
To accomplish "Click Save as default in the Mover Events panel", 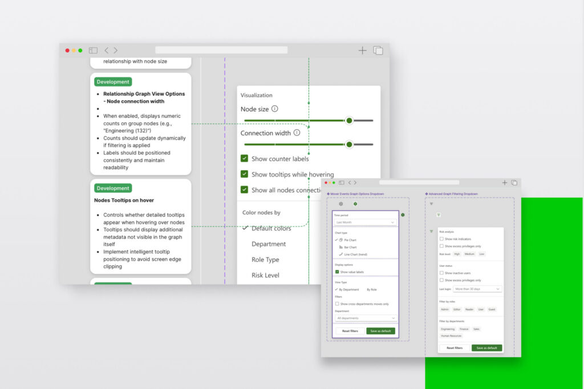I will (x=380, y=331).
